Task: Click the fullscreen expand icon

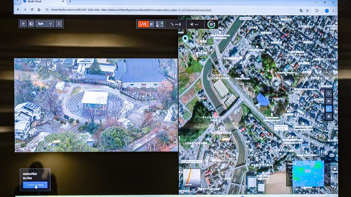Action: point(59,24)
